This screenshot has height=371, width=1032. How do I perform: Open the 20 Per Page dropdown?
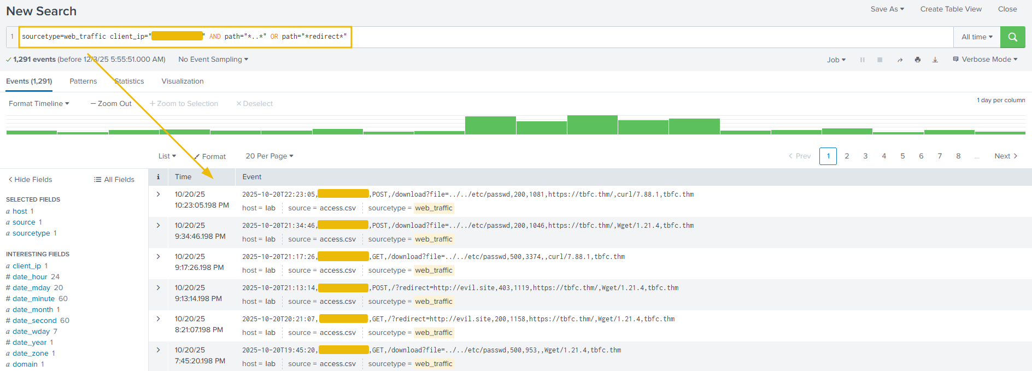tap(269, 156)
